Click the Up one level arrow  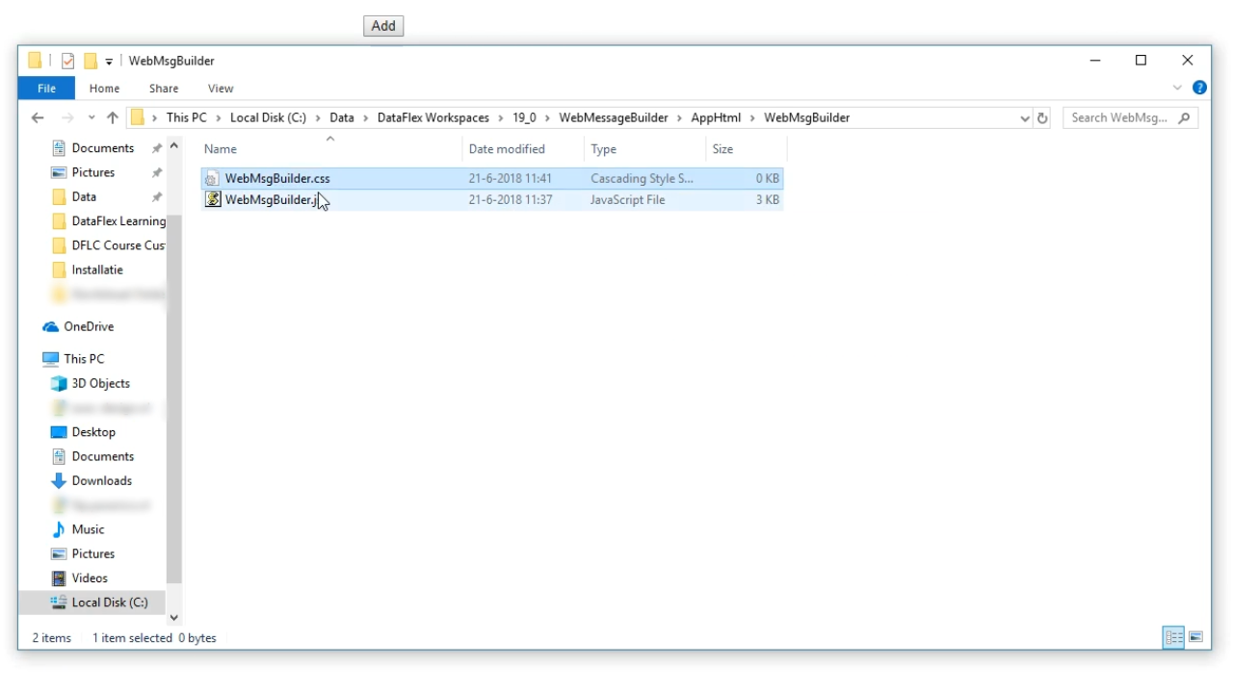[x=113, y=117]
